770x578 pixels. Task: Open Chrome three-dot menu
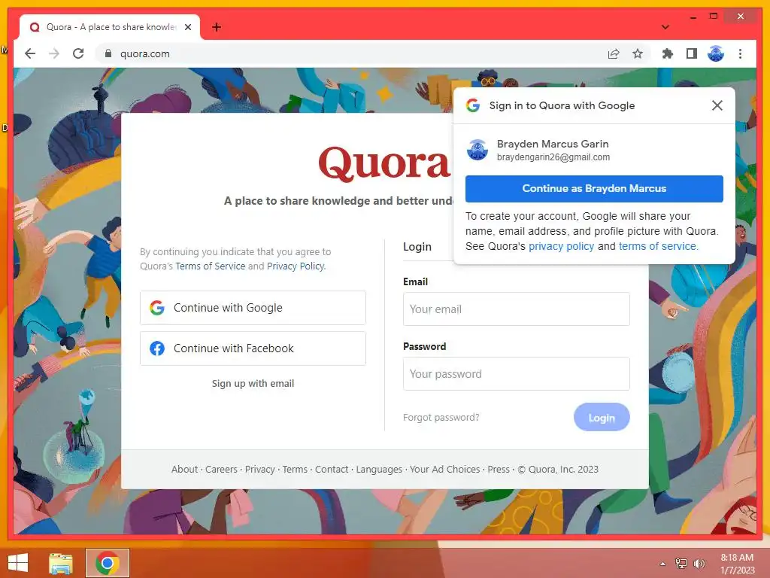click(x=740, y=53)
